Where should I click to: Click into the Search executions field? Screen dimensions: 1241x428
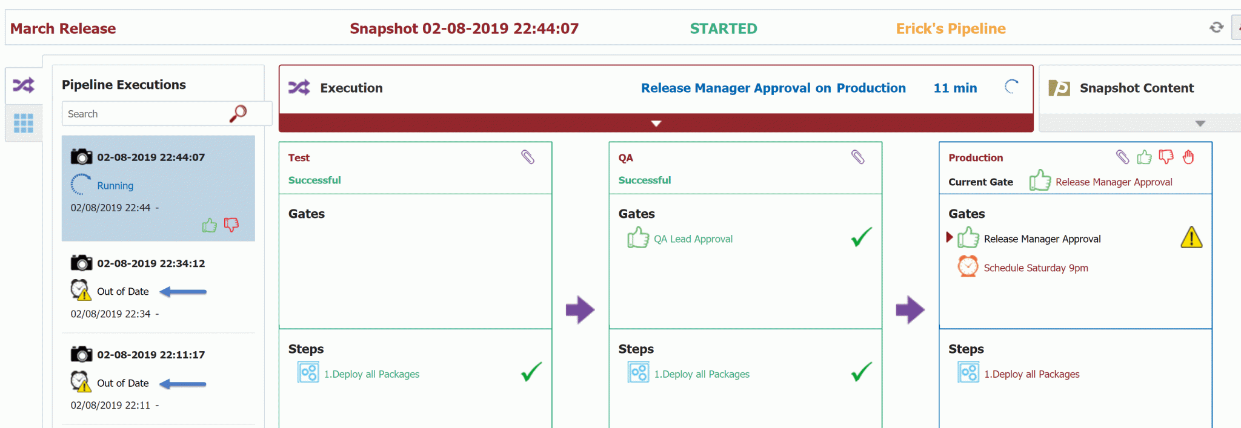(x=145, y=114)
